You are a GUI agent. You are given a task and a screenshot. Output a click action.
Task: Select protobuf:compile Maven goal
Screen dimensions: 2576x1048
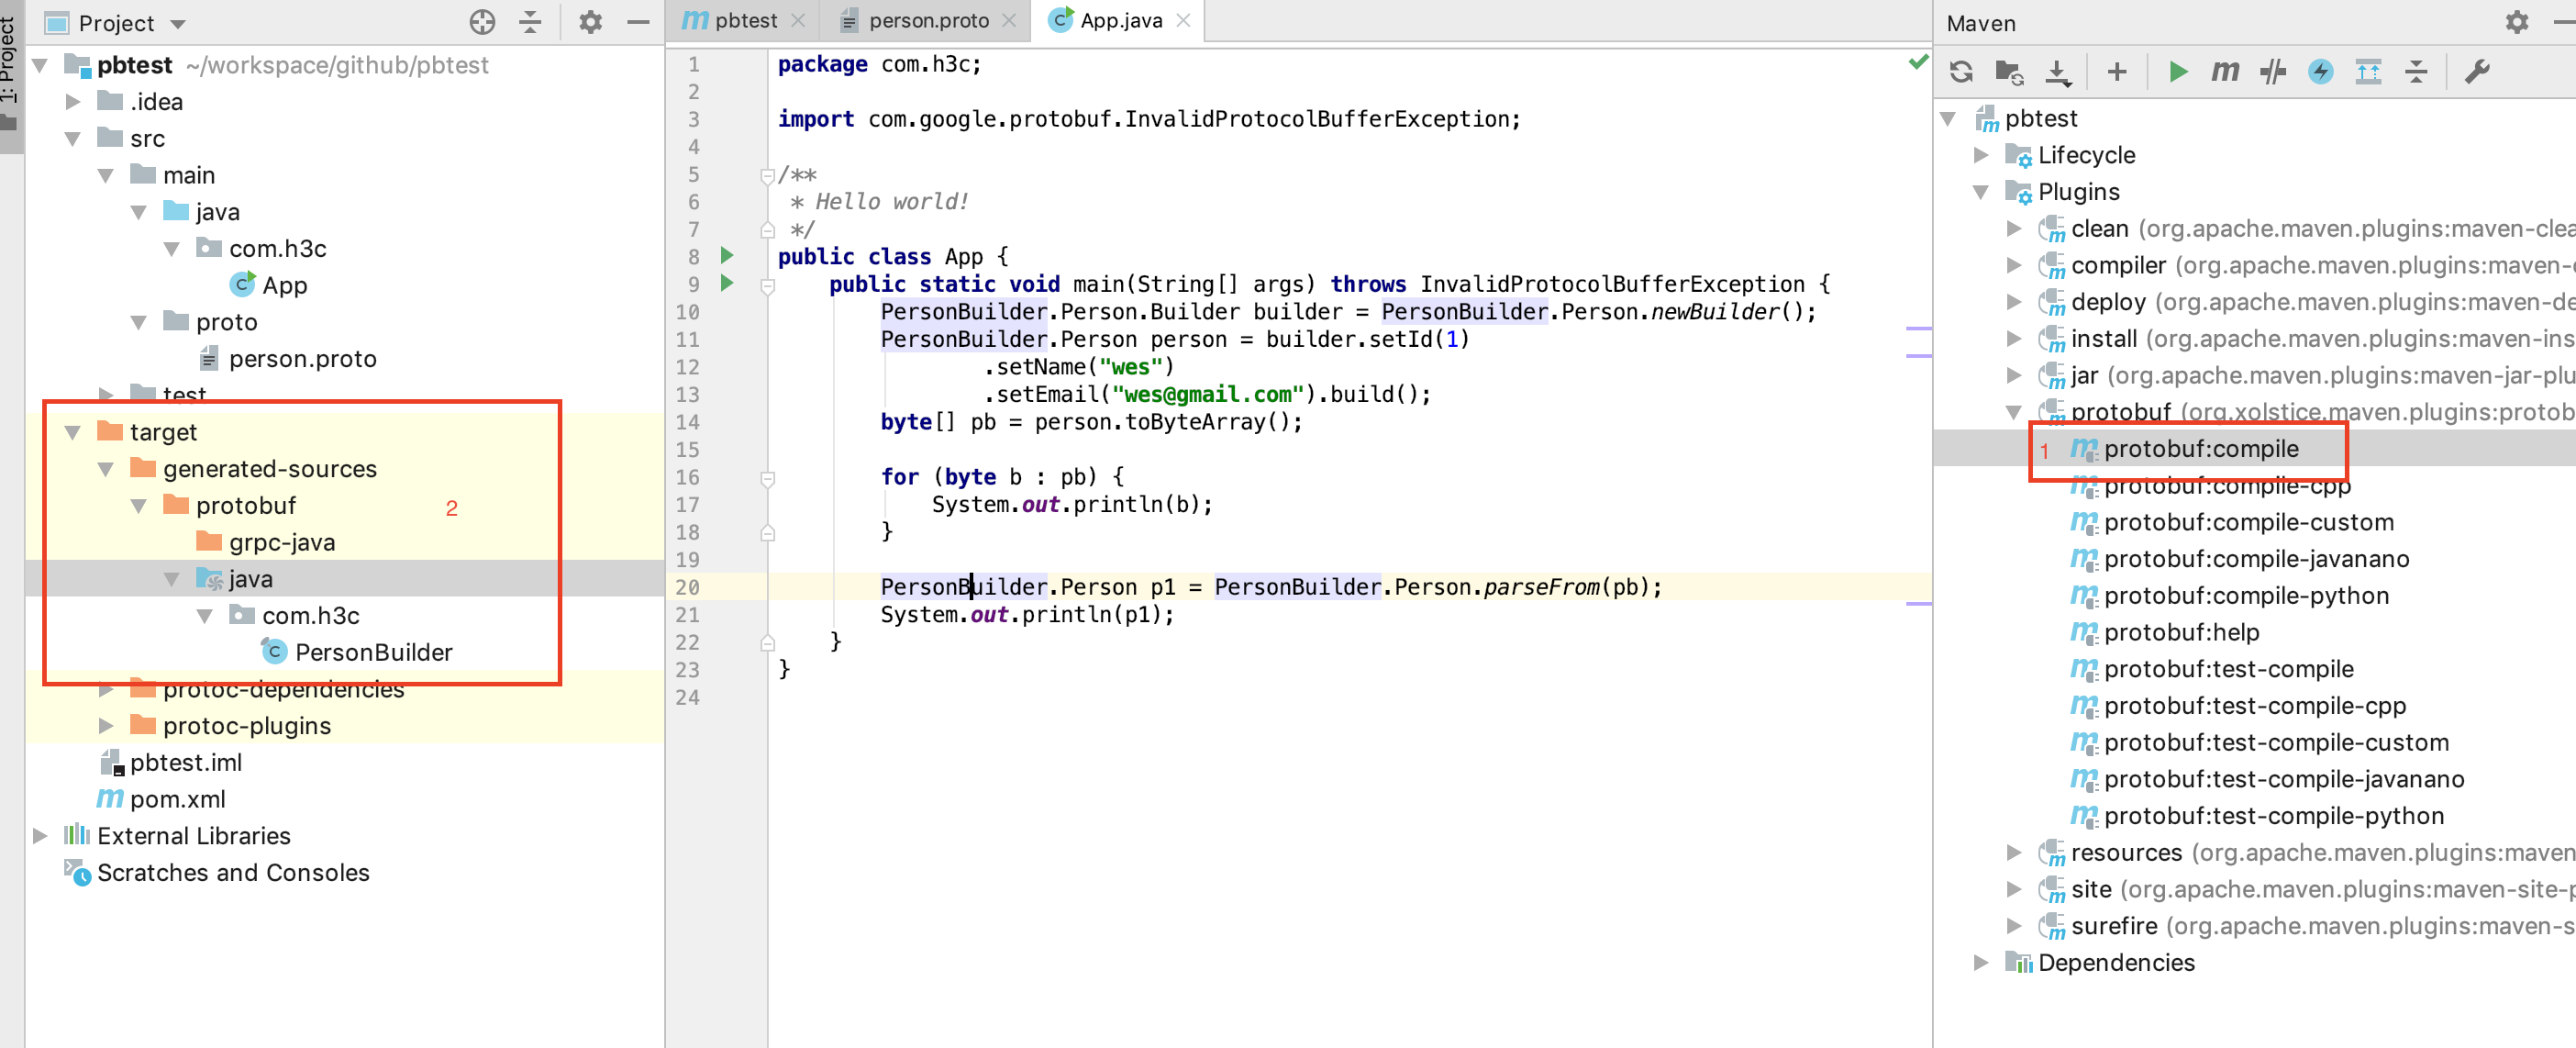pyautogui.click(x=2200, y=449)
